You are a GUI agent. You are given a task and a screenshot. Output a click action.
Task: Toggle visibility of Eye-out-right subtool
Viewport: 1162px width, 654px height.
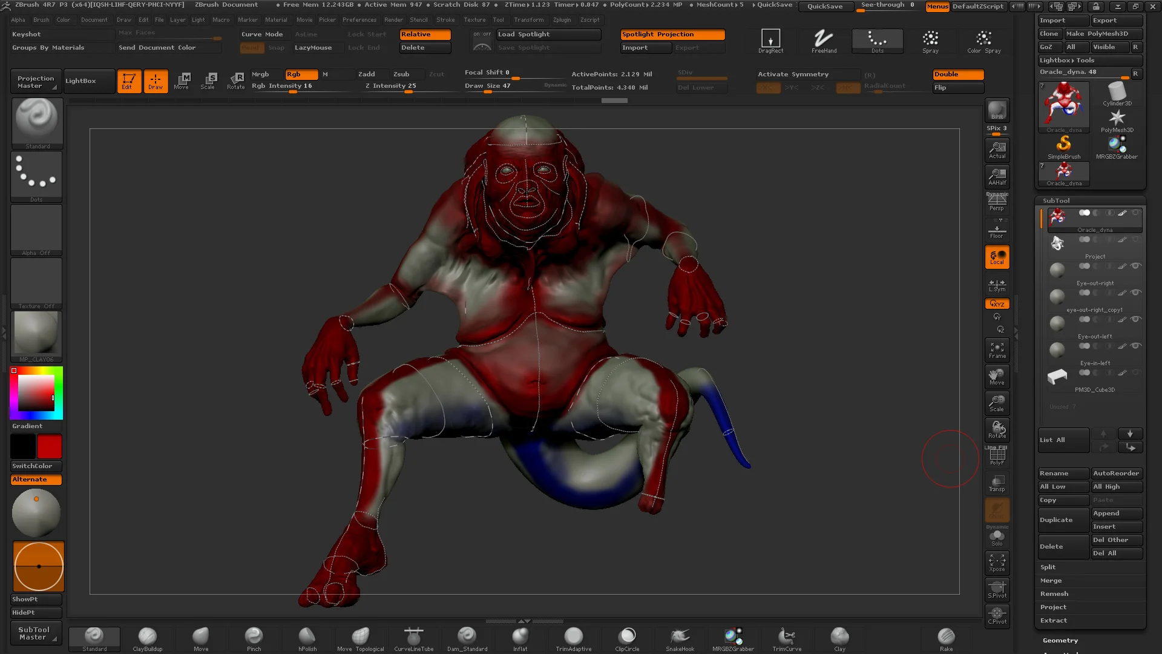[x=1136, y=266]
